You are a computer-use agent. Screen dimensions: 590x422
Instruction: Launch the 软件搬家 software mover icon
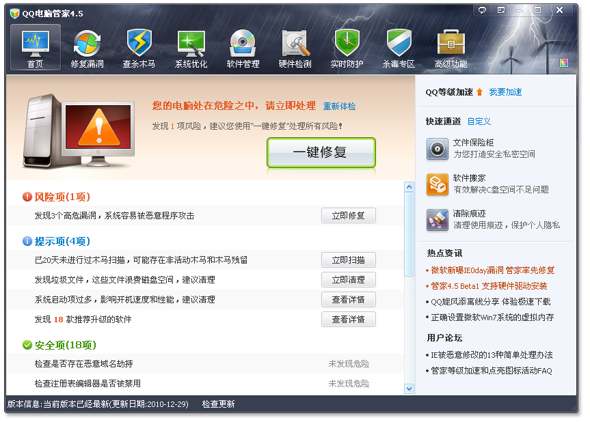coord(438,184)
